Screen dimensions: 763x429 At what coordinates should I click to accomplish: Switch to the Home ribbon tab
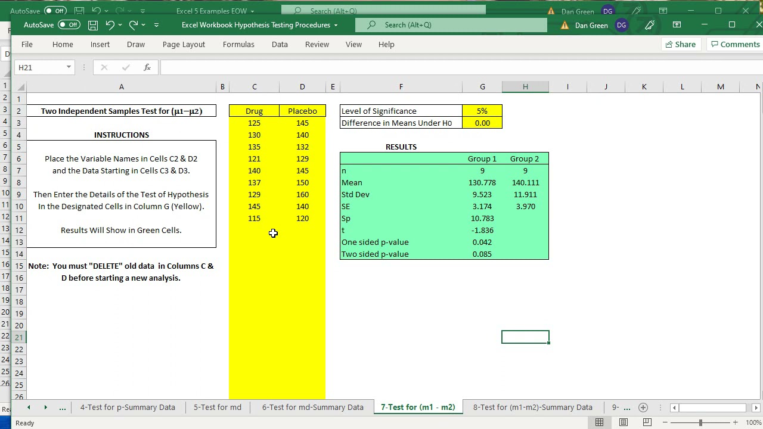click(x=63, y=44)
